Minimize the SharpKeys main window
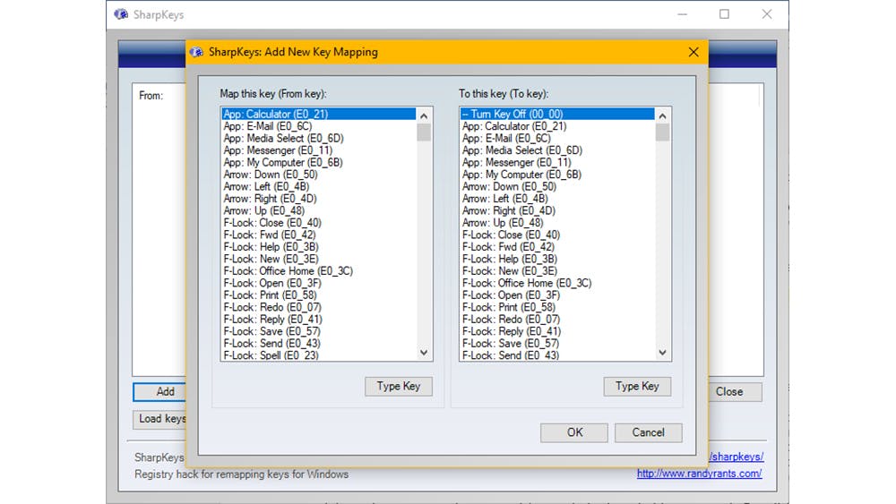This screenshot has height=504, width=896. tap(682, 14)
